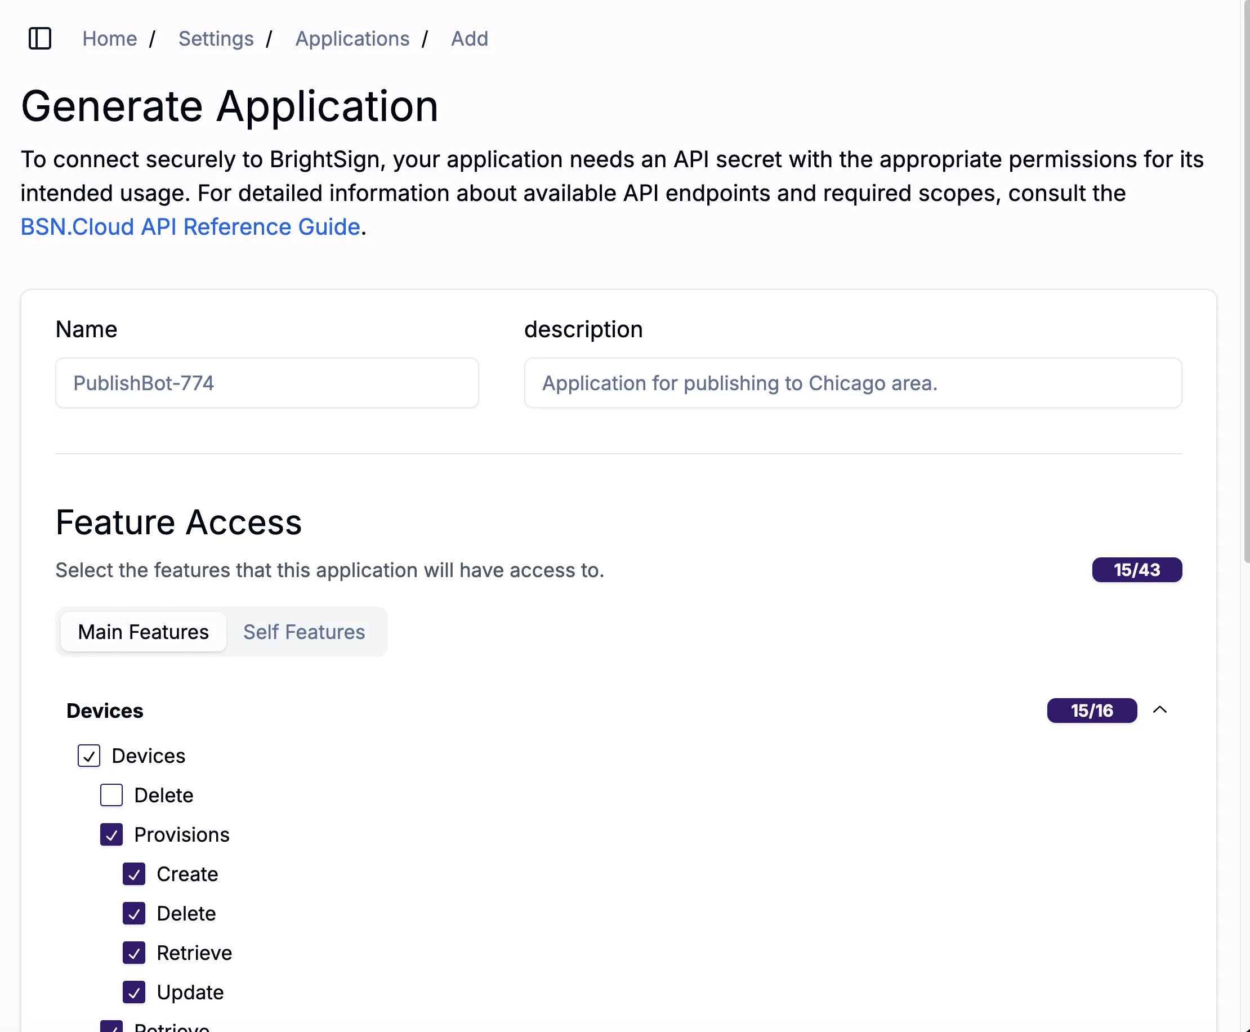Focus the description input field

pyautogui.click(x=853, y=383)
